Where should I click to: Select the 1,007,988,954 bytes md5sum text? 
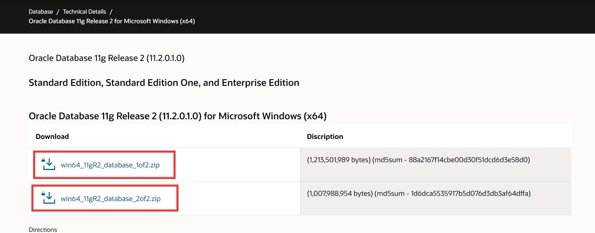[419, 194]
